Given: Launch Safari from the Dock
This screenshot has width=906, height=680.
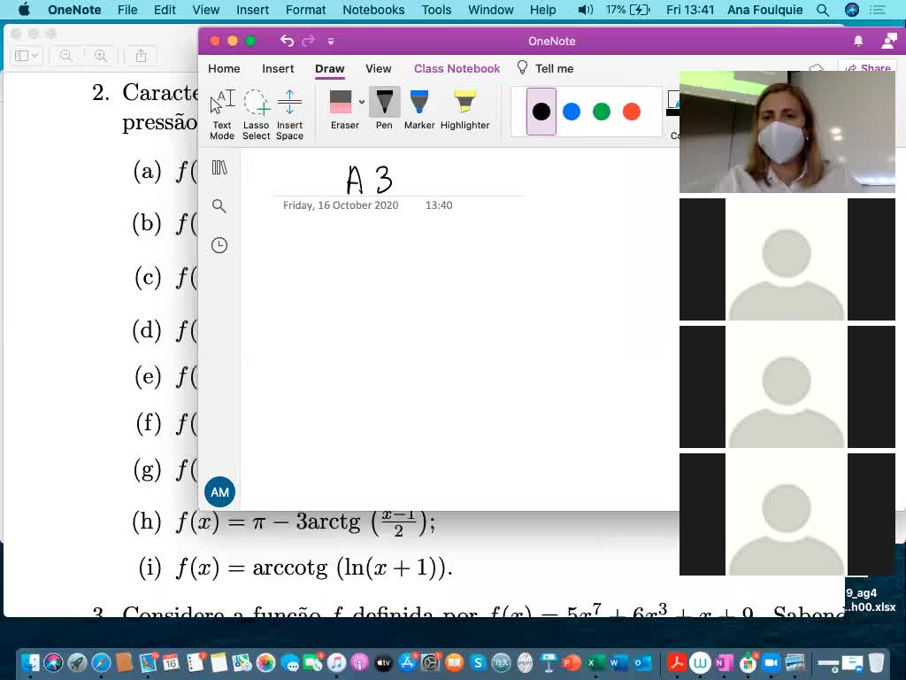Looking at the screenshot, I should point(101,662).
